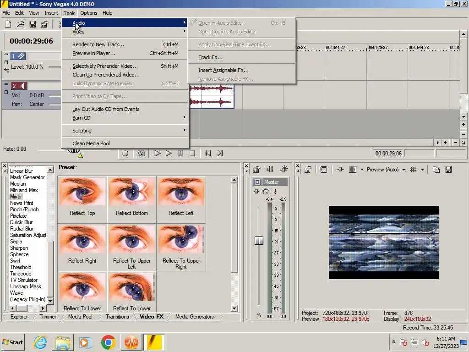Click the downmix output icon in mixer
Viewport: 469px width, 352px height.
coord(270,170)
